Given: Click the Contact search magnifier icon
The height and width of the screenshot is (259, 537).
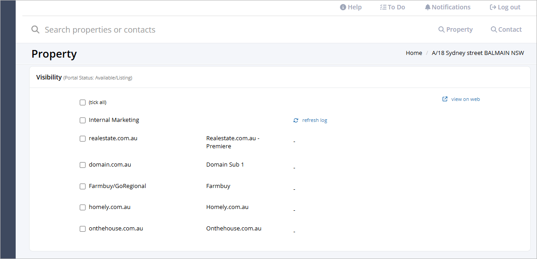Looking at the screenshot, I should 494,30.
